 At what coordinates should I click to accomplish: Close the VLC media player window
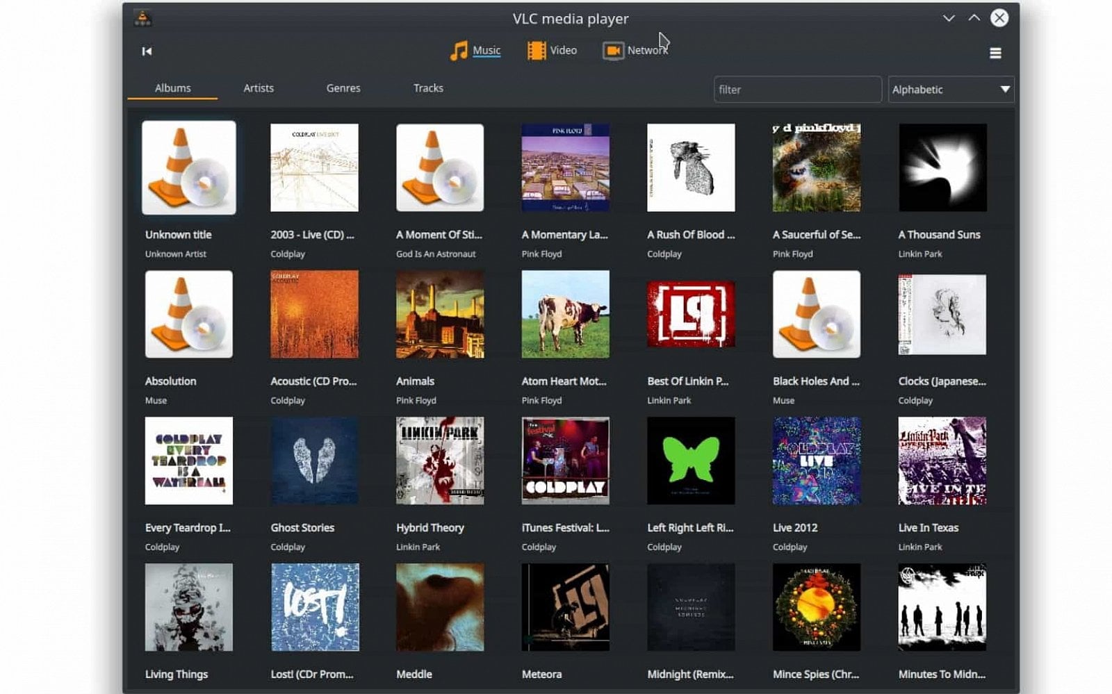[x=999, y=18]
